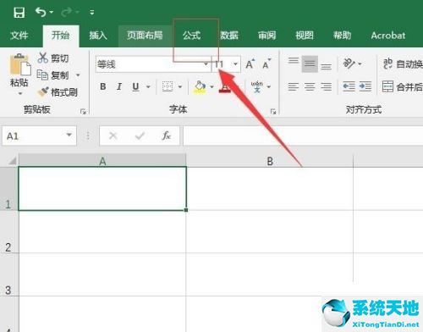Toggle middle vertical alignment
The height and width of the screenshot is (332, 423).
[x=310, y=64]
